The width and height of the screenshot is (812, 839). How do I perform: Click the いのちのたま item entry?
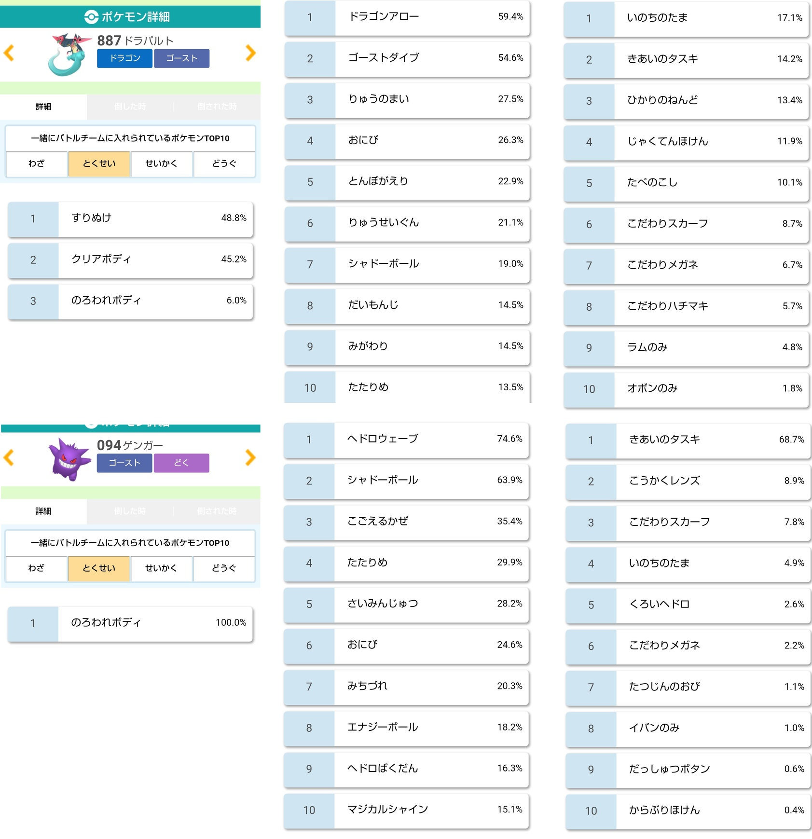(686, 18)
